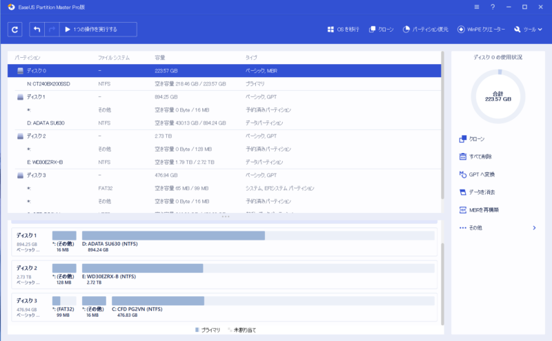Open OSを移行 migrate OS tool

click(343, 30)
